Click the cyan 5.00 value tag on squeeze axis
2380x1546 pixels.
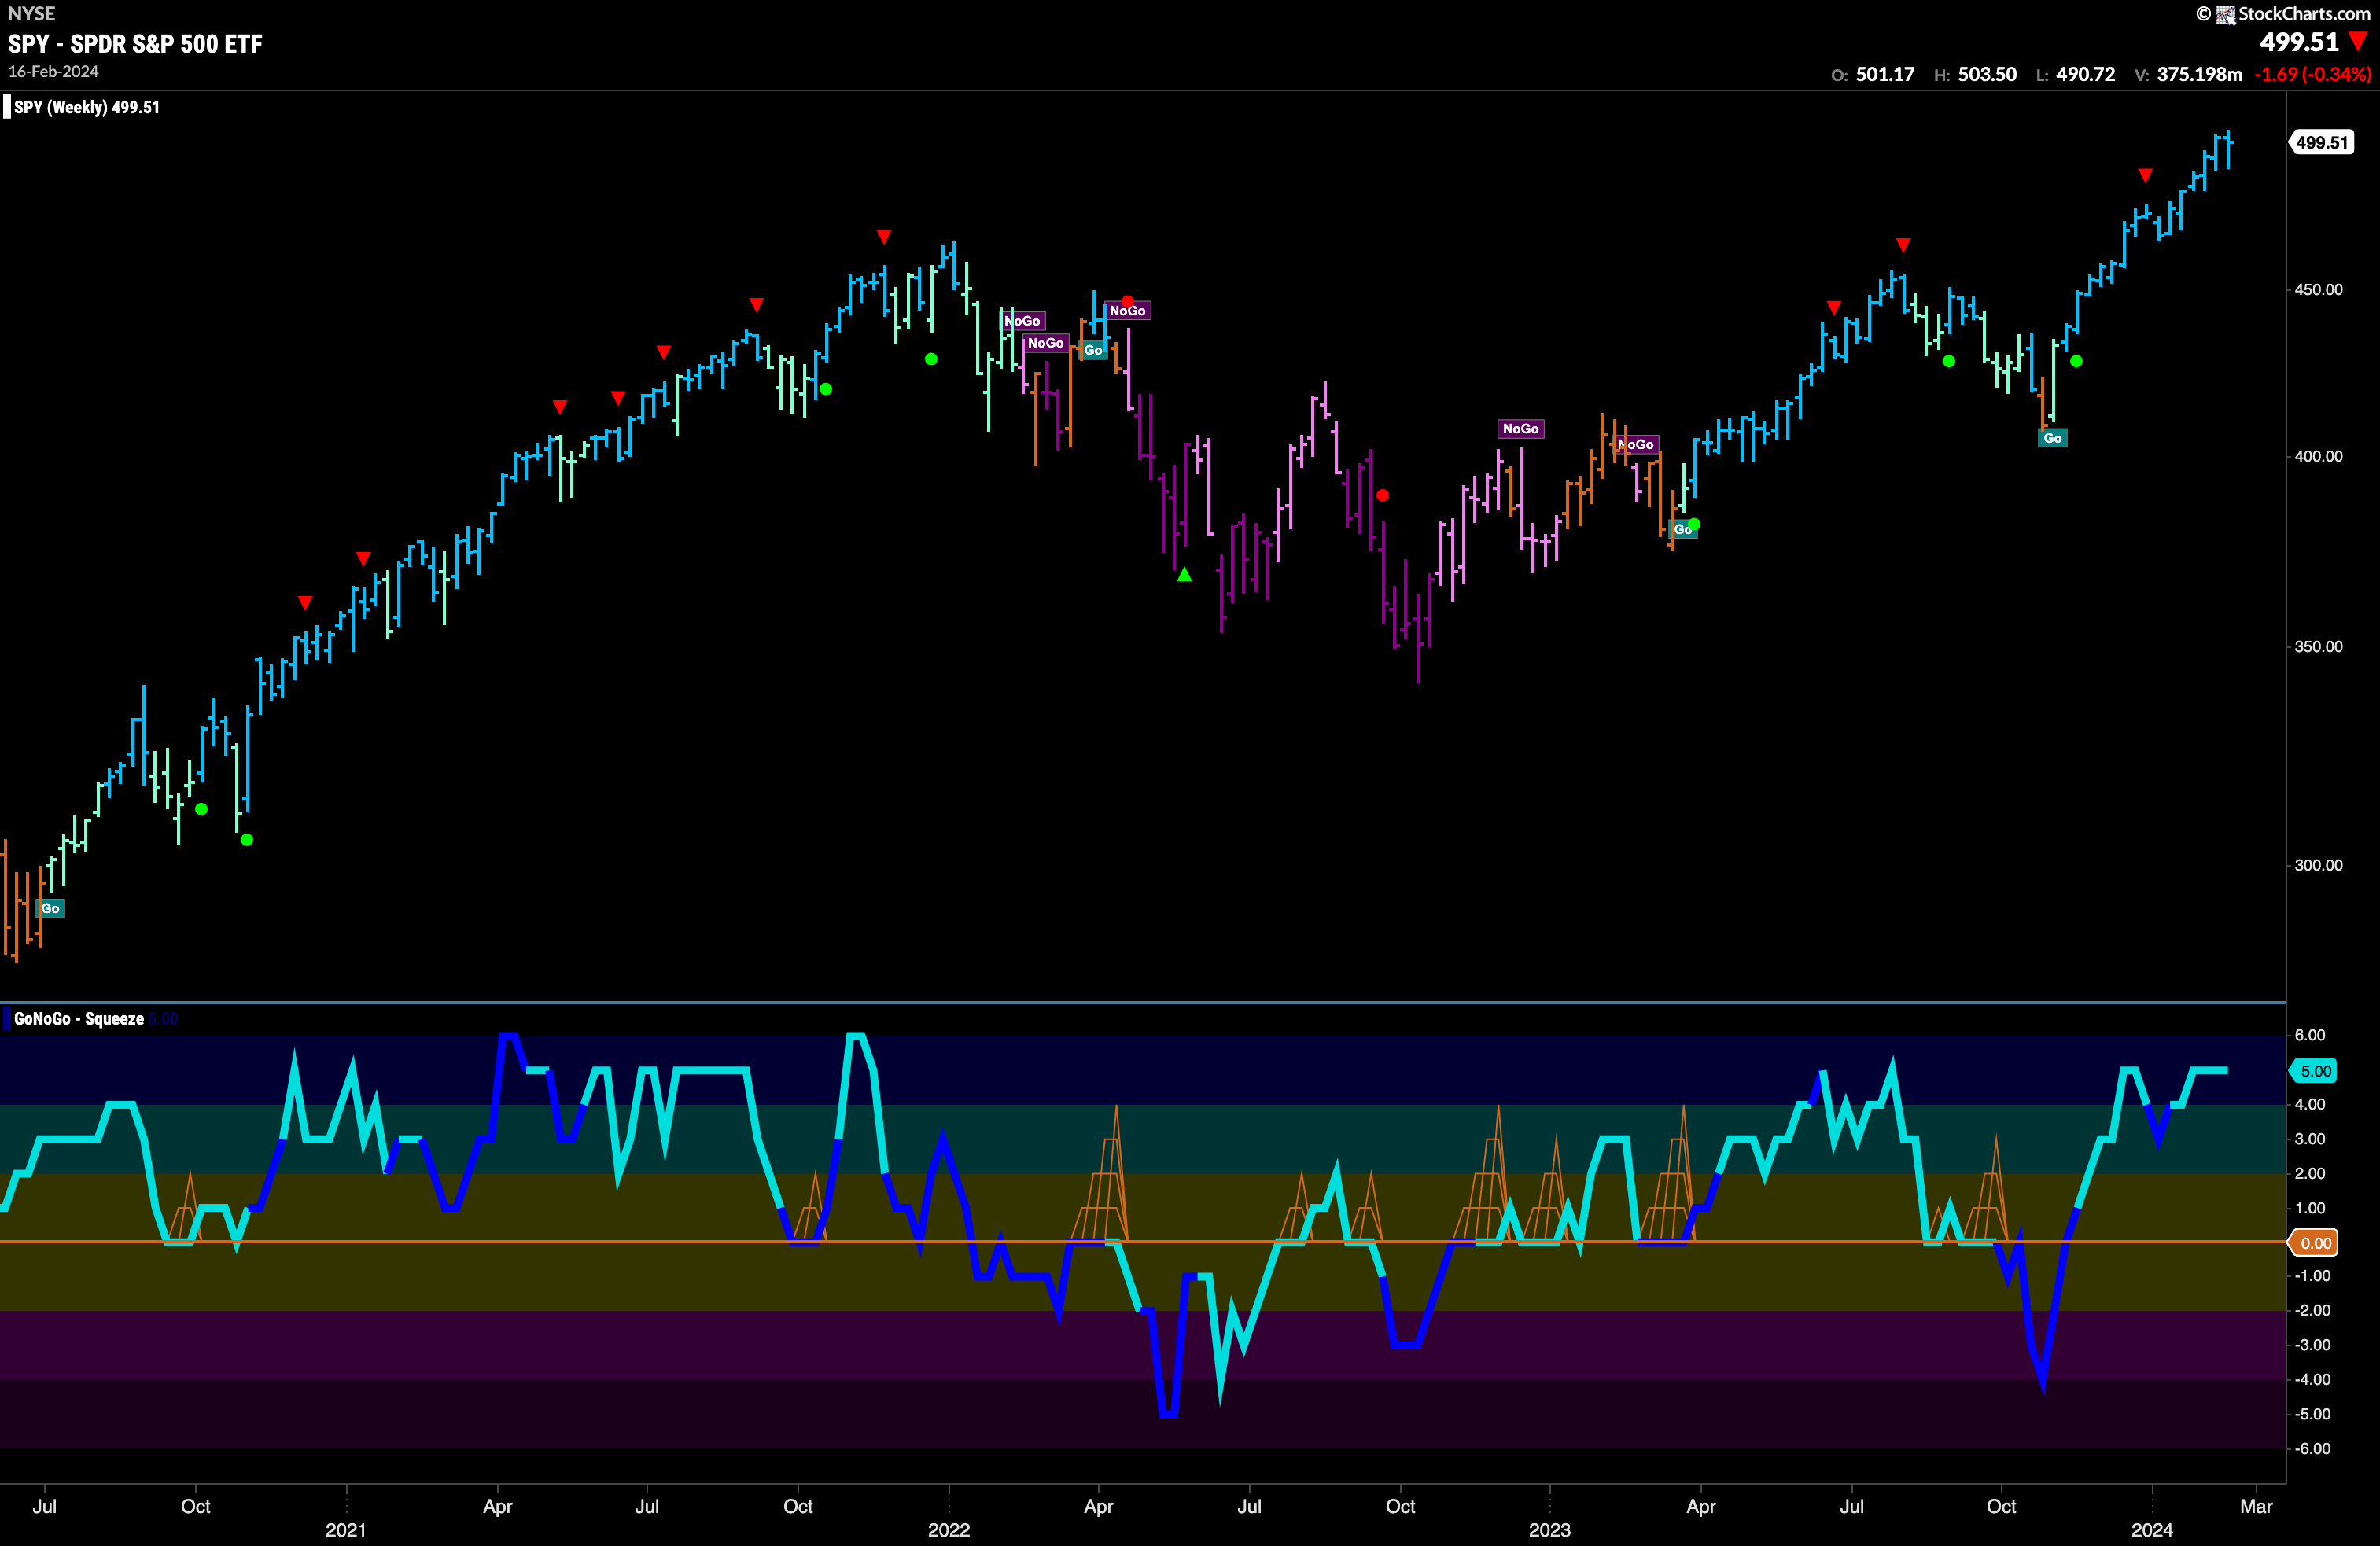[x=2315, y=1071]
